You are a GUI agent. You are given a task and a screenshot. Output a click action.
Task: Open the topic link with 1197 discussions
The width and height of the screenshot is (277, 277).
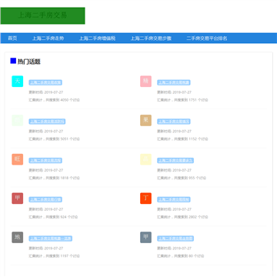click(x=51, y=239)
